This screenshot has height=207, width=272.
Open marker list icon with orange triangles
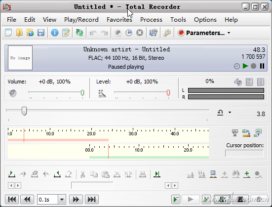point(213,174)
